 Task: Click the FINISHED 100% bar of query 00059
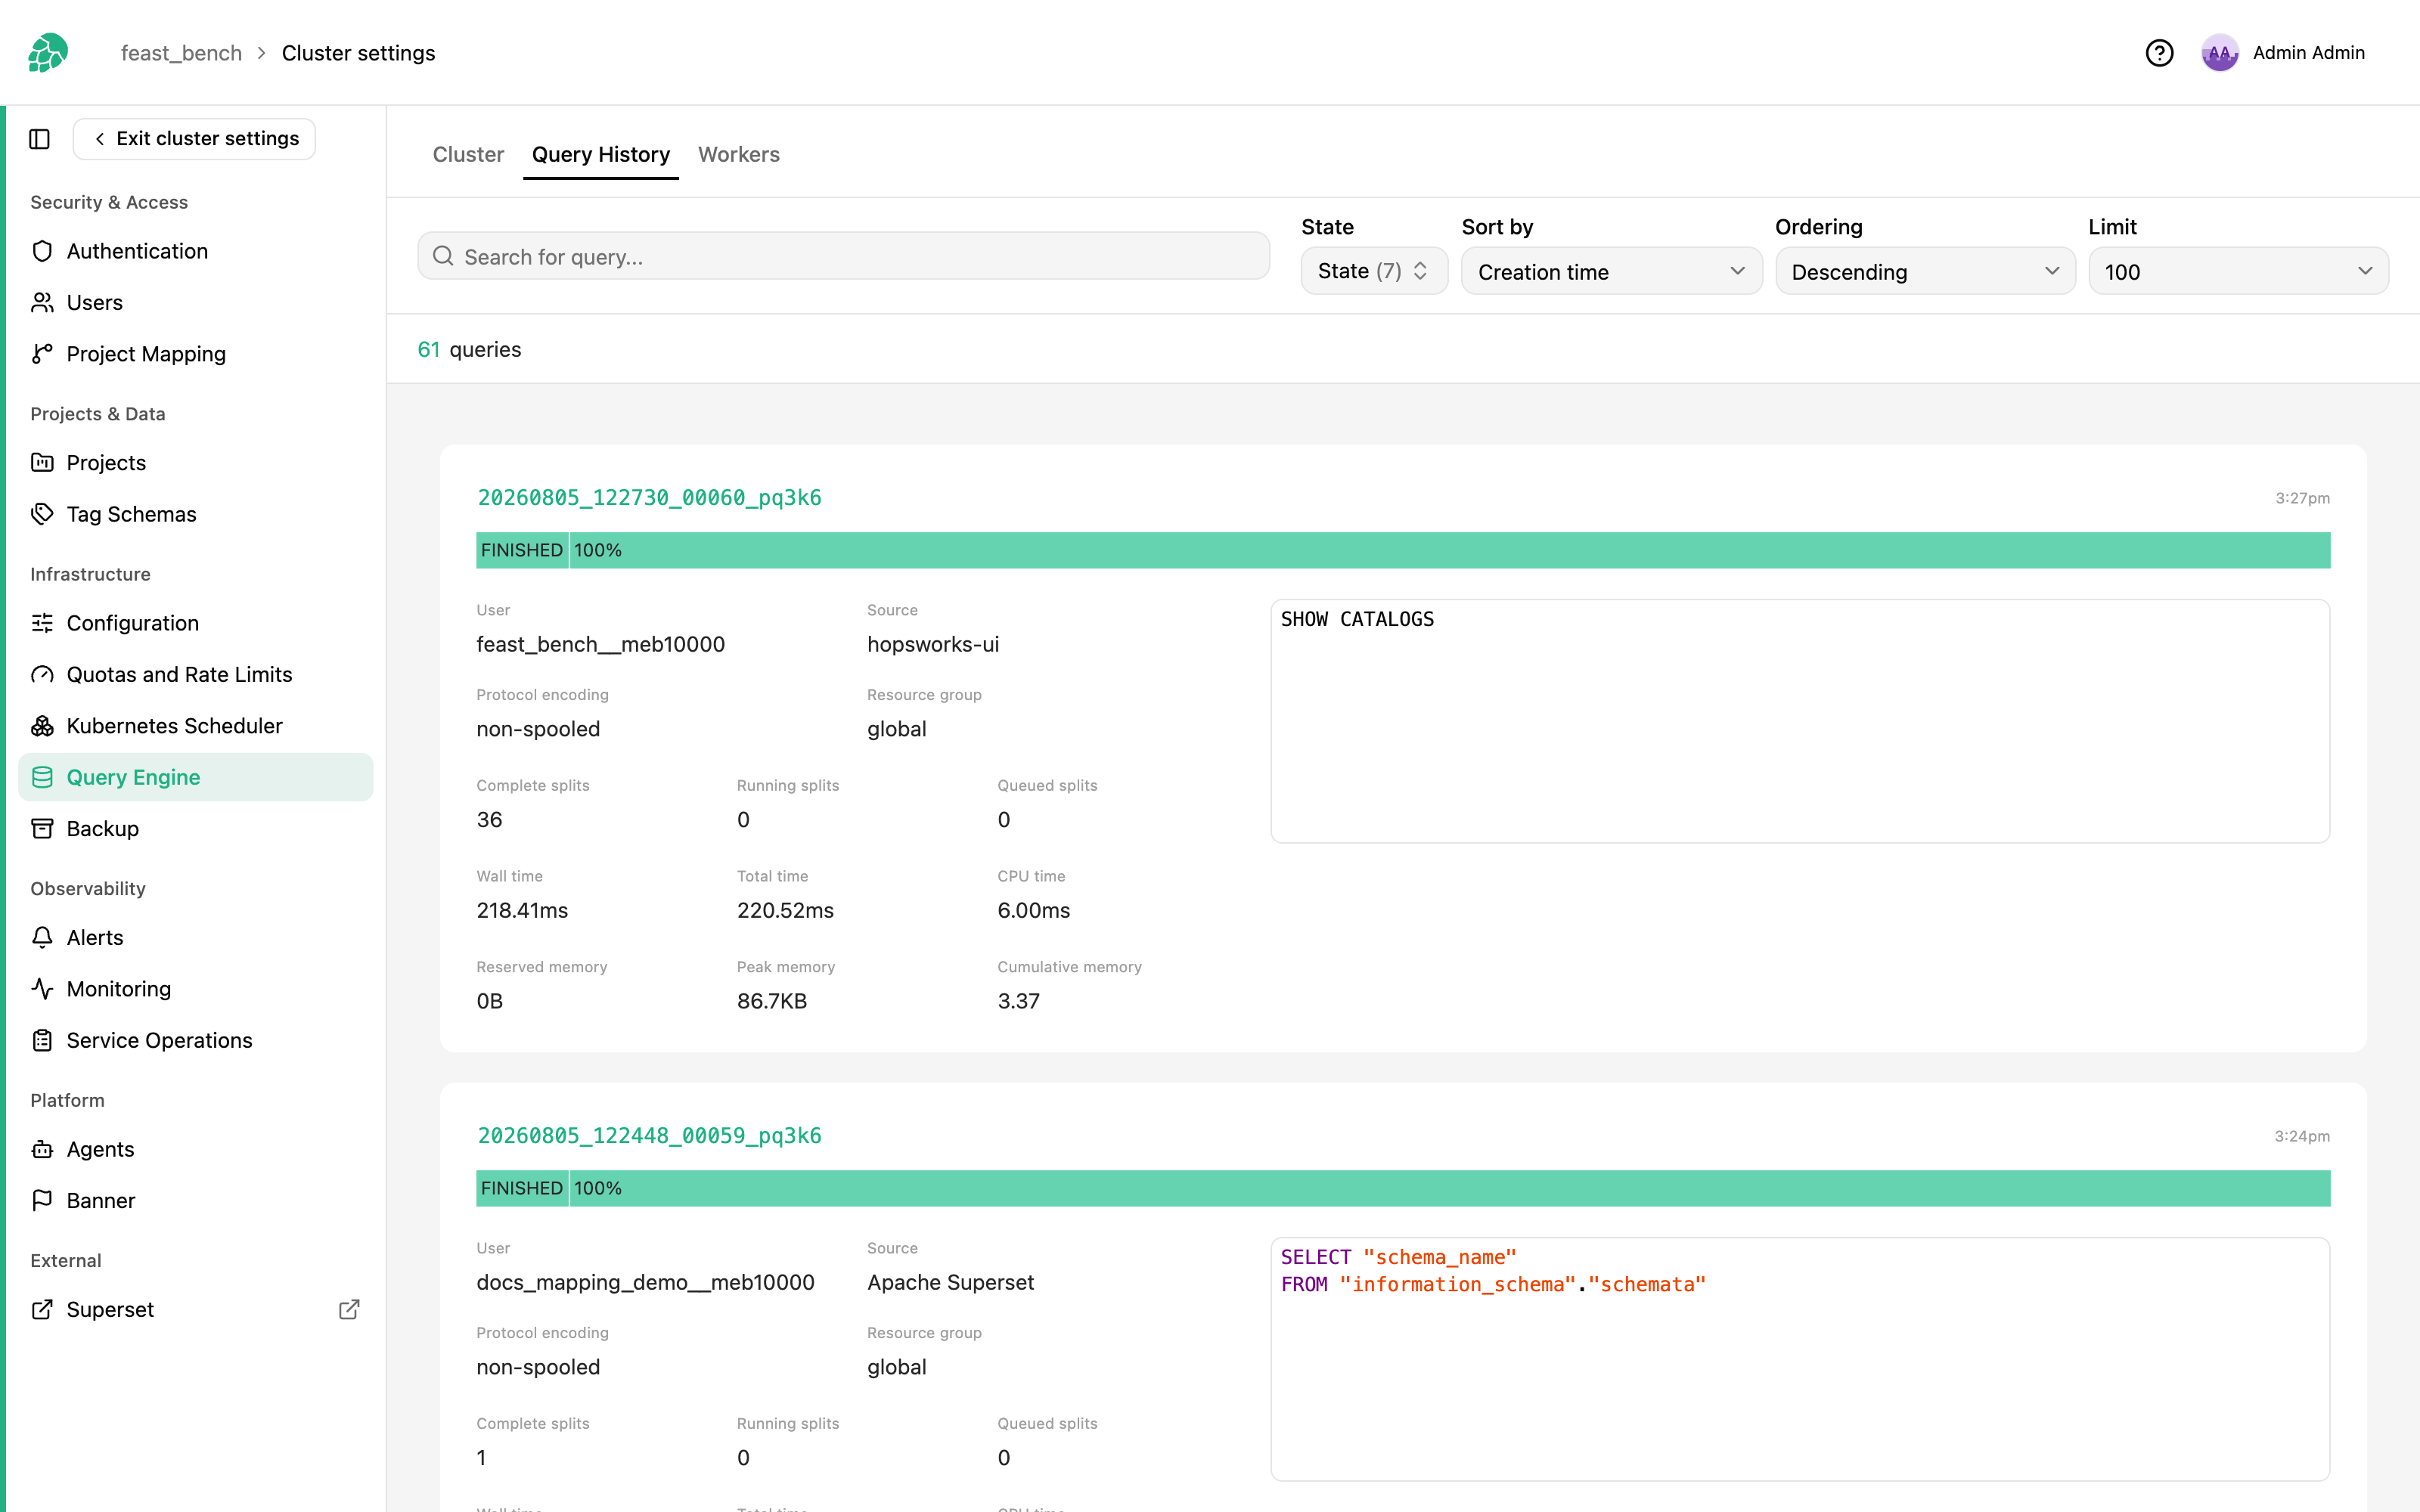[x=1403, y=1188]
